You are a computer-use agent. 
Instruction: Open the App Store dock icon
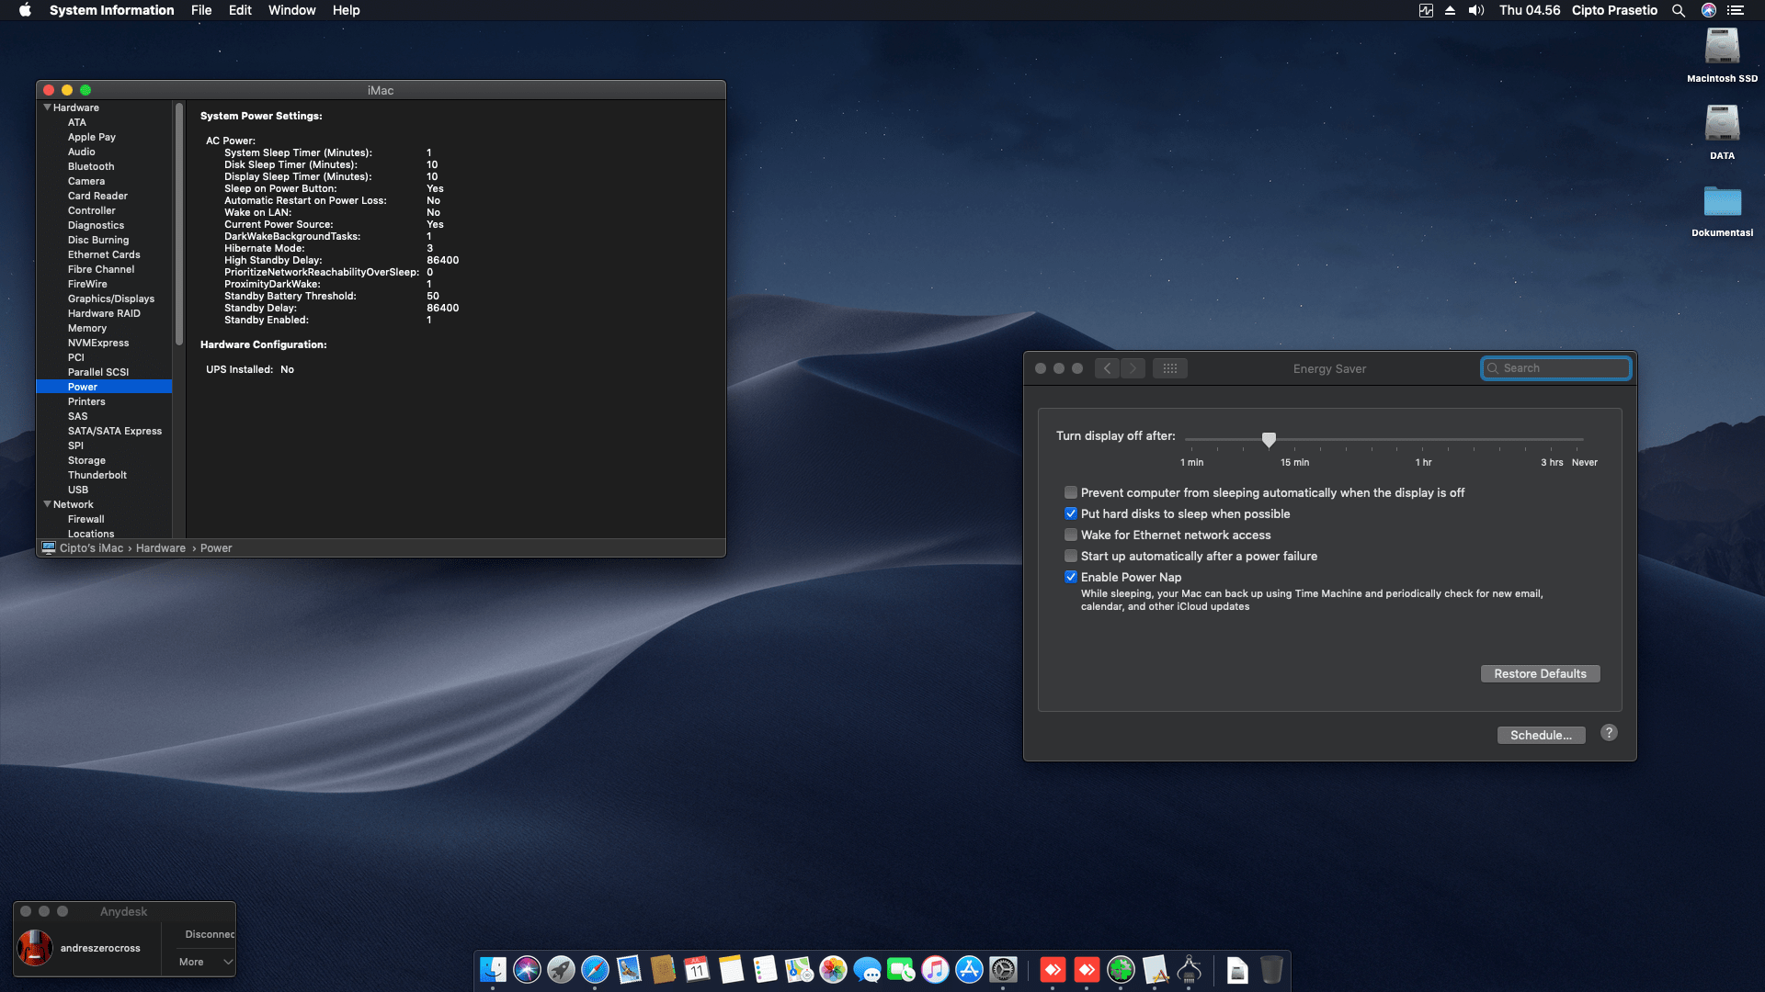[969, 970]
